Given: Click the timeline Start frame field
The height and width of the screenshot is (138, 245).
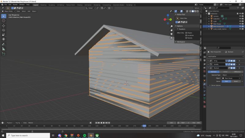Looking at the screenshot, I should (x=185, y=123).
